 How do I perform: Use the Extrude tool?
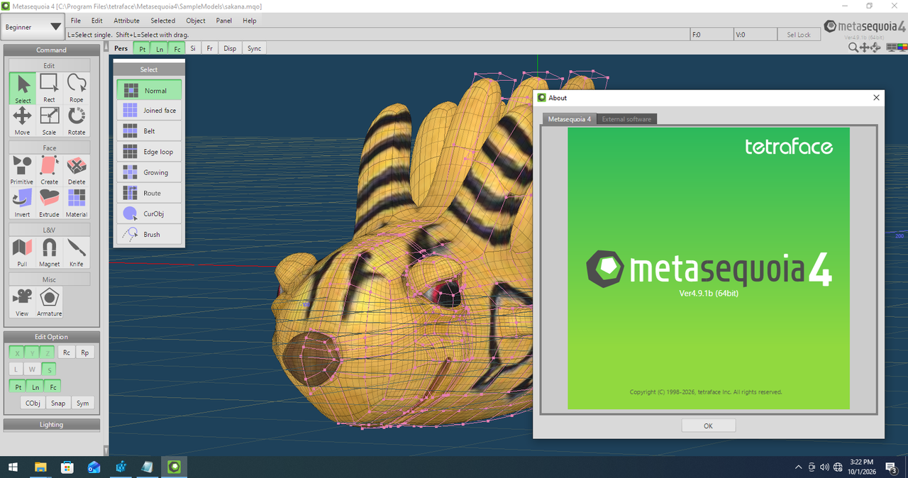pyautogui.click(x=50, y=203)
